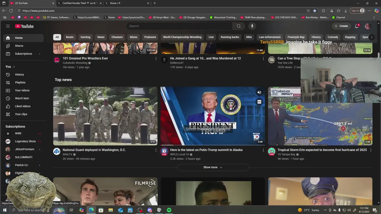Open Subscriptions in the sidebar
Viewport: 381px width, 214px height.
pos(24,54)
